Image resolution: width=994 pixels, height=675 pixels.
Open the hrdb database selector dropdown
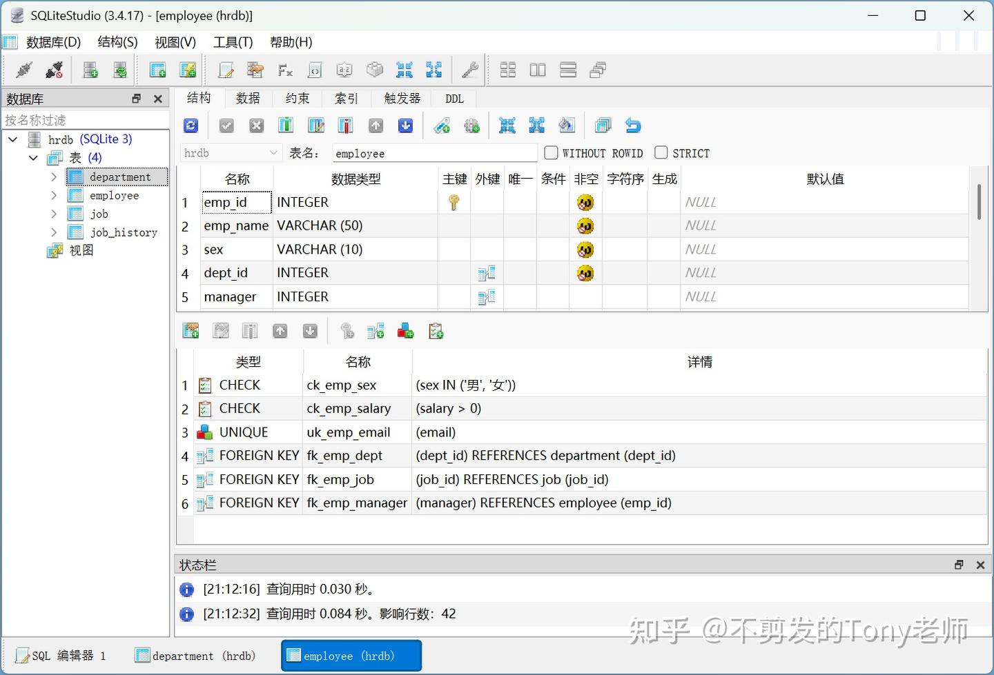273,152
